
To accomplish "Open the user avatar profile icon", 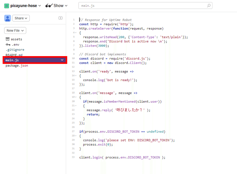I will click(8, 18).
